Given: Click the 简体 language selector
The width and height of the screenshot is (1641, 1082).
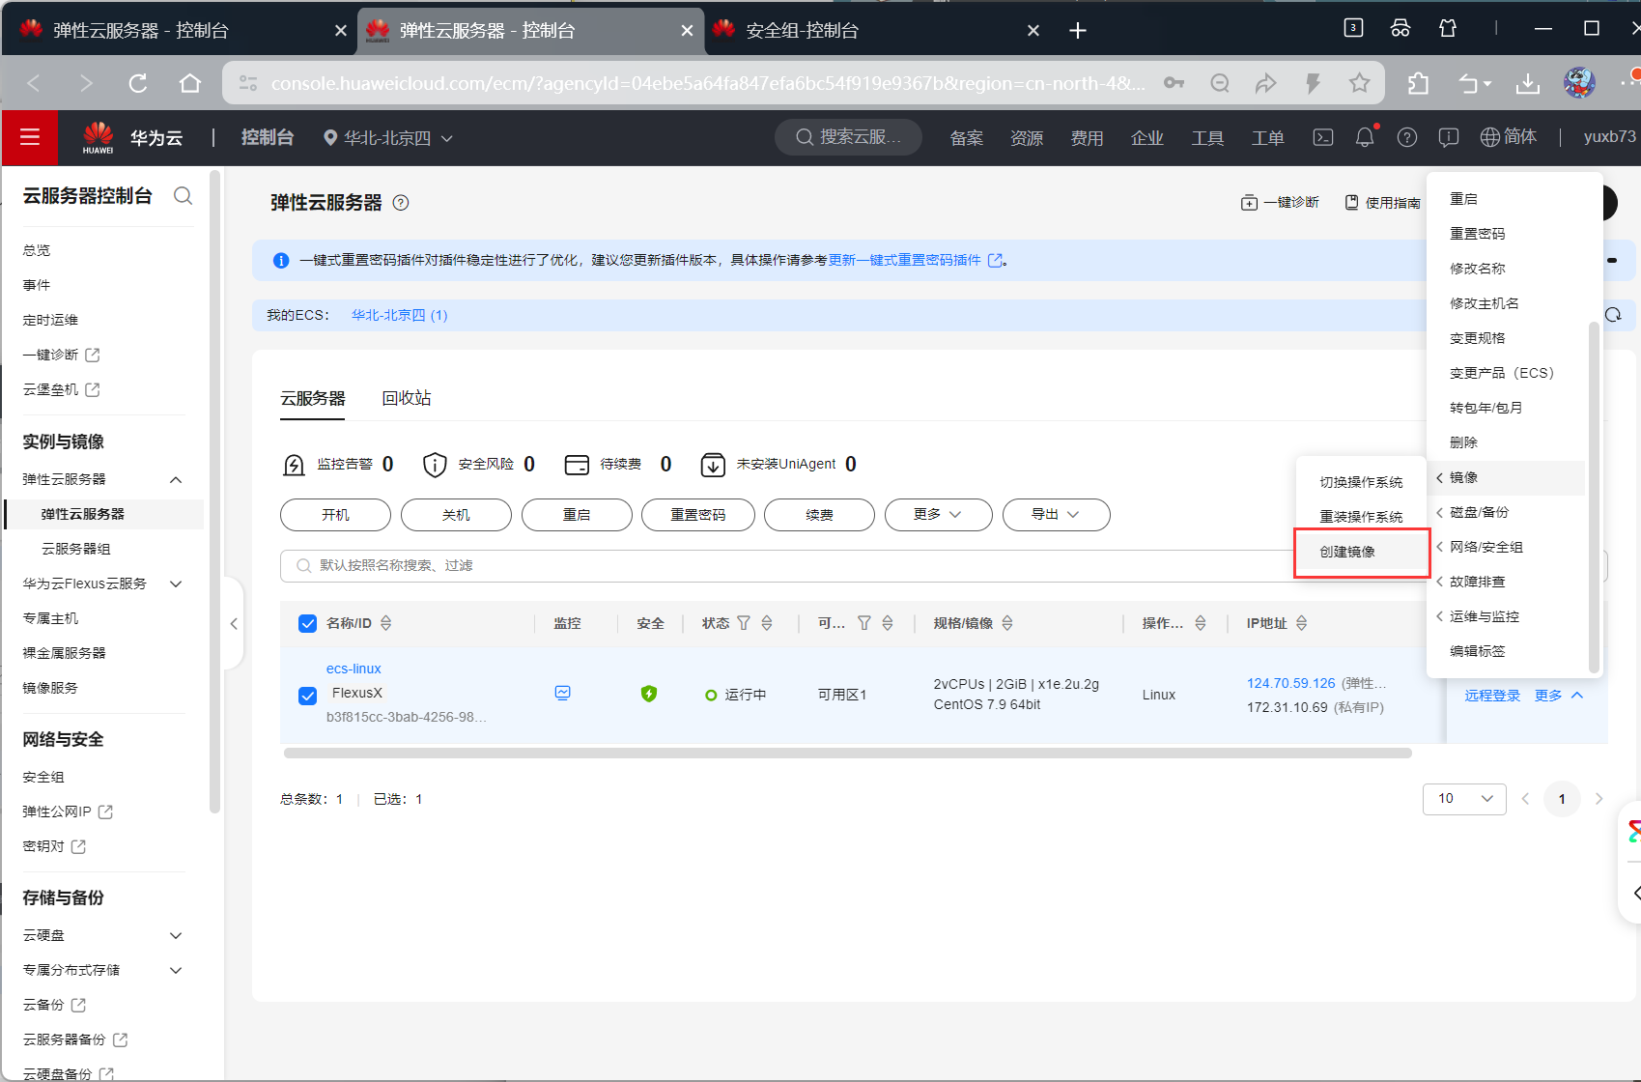Looking at the screenshot, I should (x=1509, y=137).
